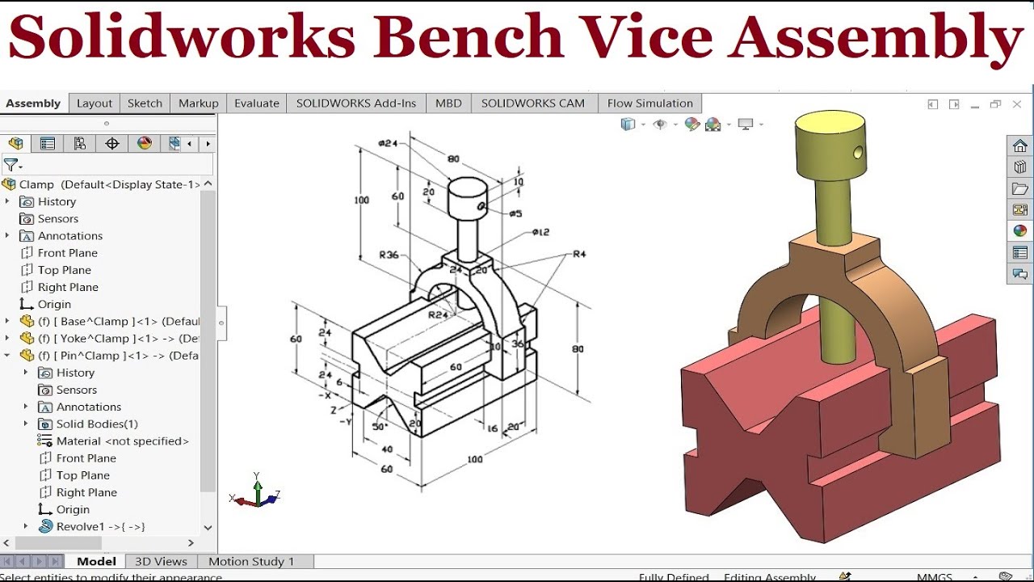Open the View Settings dropdown arrow
The width and height of the screenshot is (1034, 582).
(x=761, y=124)
